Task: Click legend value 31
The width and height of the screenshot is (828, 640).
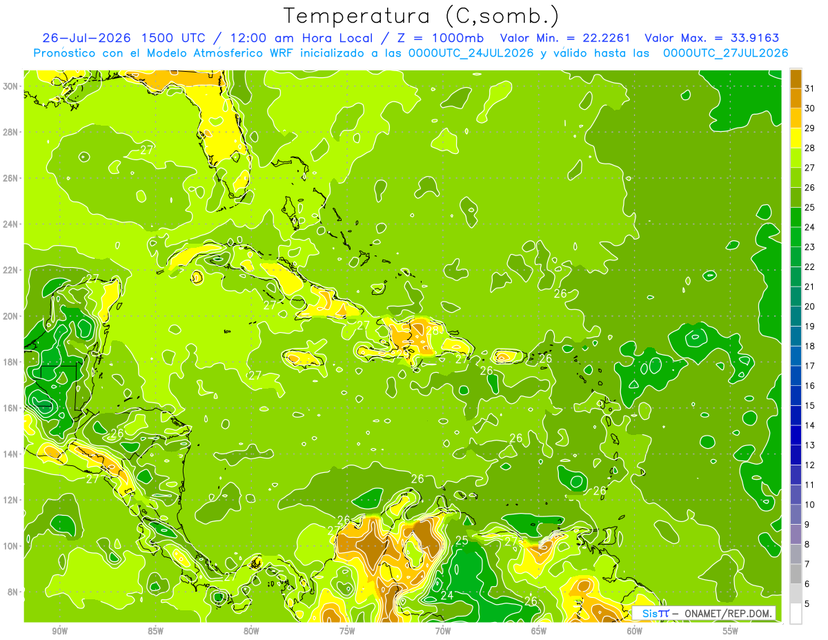Action: coord(810,87)
